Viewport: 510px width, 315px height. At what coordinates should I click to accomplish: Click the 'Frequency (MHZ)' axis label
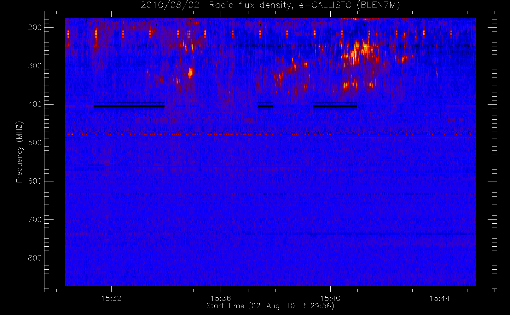(x=20, y=152)
